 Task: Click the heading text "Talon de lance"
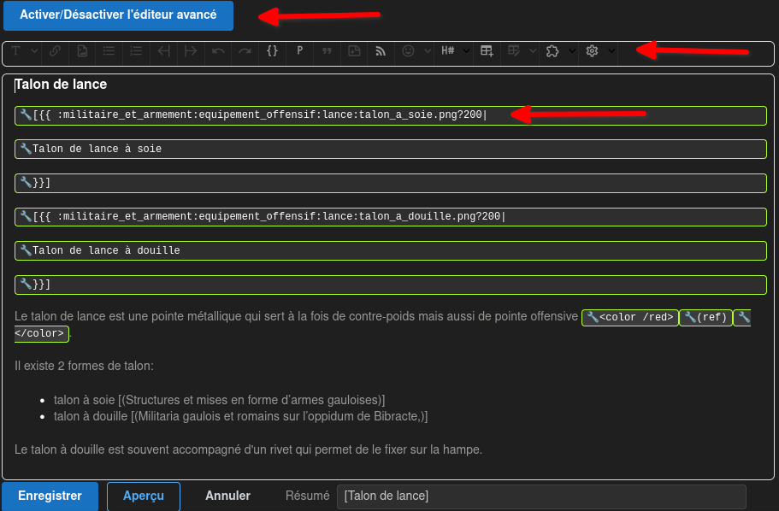61,85
